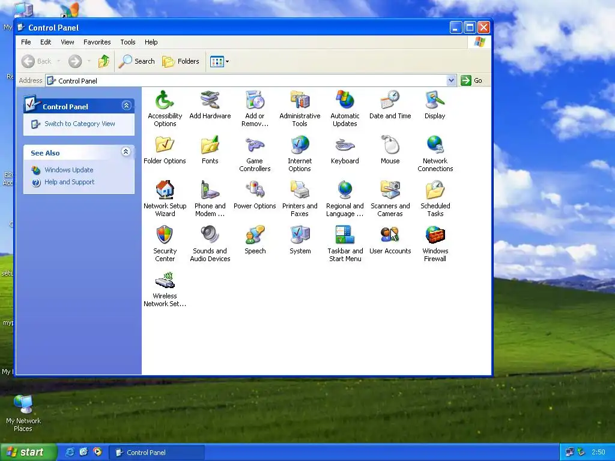Open Scanners and Cameras icon
The height and width of the screenshot is (461, 615).
[390, 199]
